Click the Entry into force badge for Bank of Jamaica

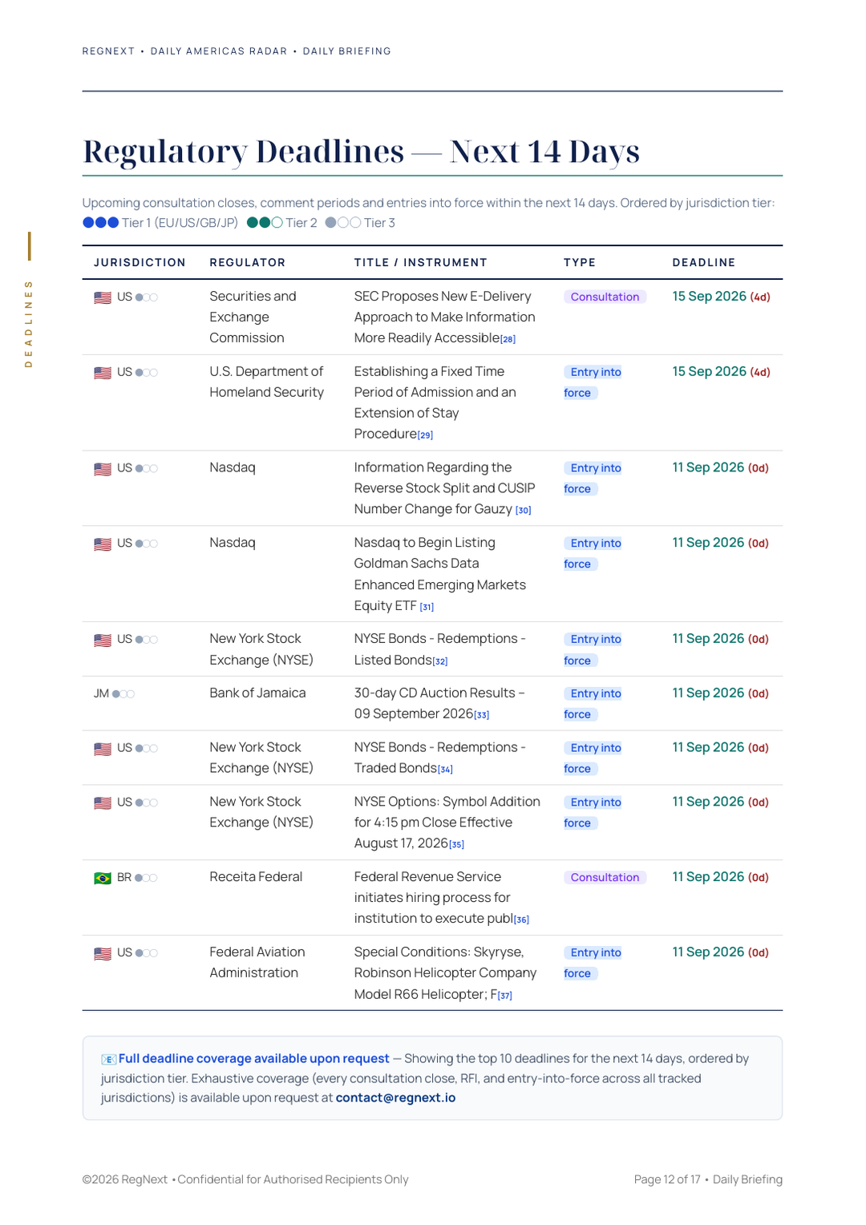pyautogui.click(x=593, y=704)
